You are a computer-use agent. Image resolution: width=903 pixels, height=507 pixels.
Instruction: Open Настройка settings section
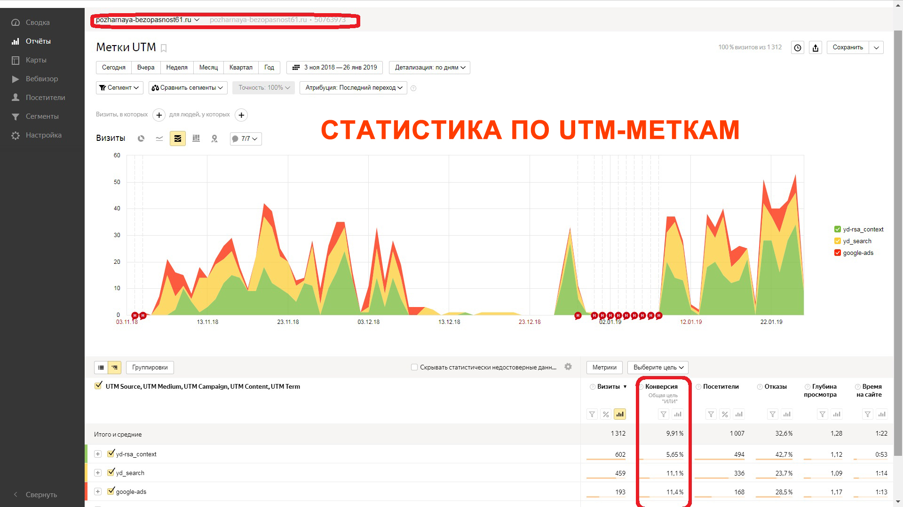click(x=37, y=135)
